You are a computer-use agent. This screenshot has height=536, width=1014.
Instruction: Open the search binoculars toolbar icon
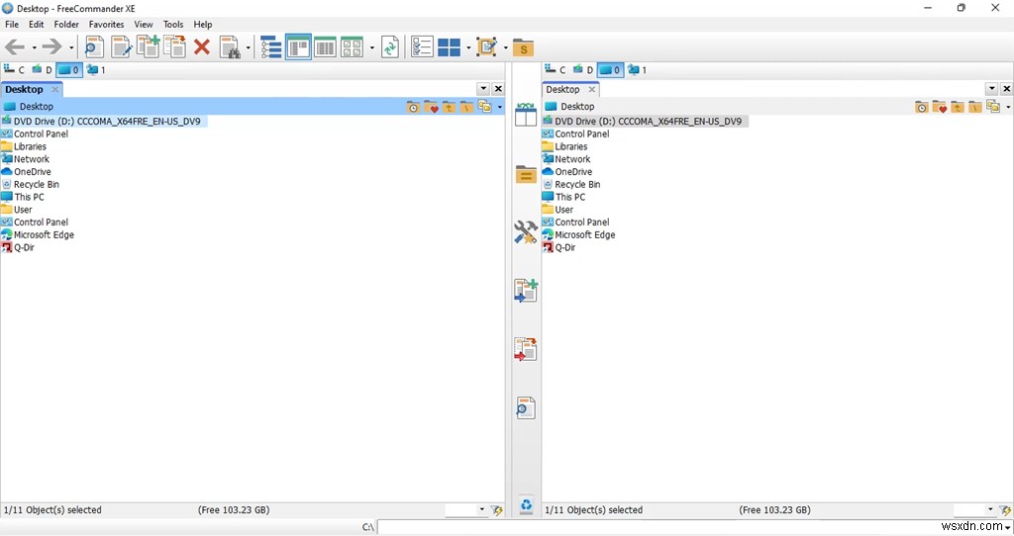230,47
